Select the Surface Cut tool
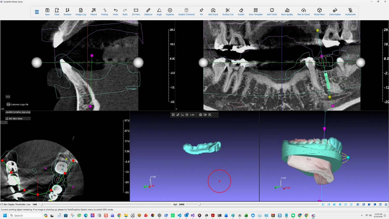The height and width of the screenshot is (219, 389). click(228, 12)
